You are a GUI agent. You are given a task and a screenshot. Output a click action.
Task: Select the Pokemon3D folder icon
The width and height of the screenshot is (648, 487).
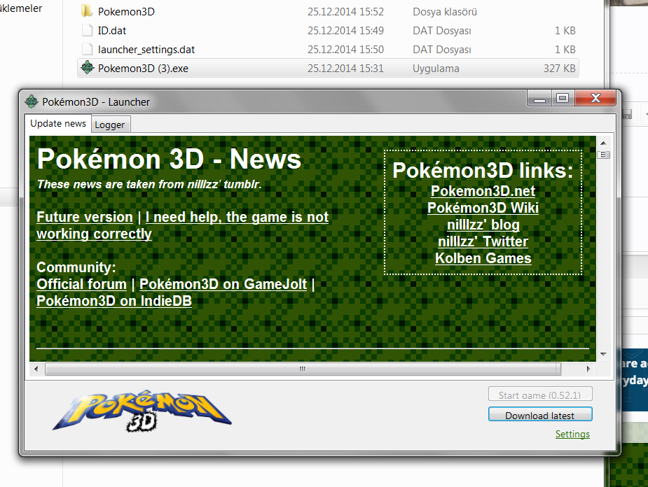[x=87, y=11]
